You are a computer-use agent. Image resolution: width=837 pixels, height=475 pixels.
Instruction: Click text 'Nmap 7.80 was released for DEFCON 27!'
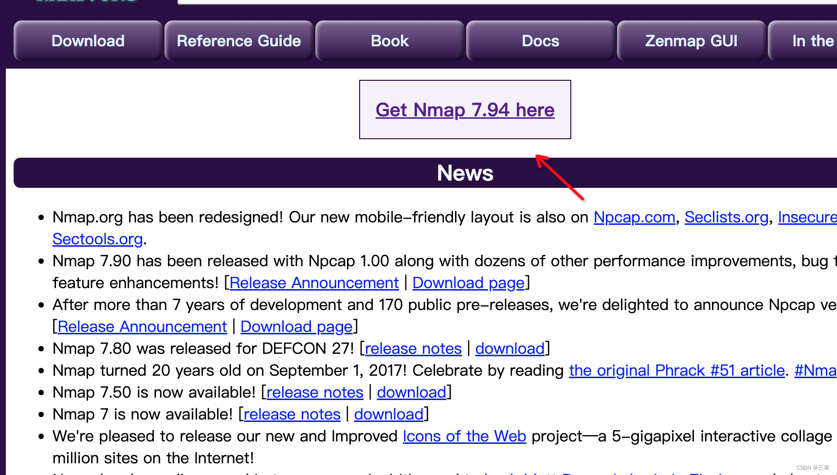click(x=203, y=348)
